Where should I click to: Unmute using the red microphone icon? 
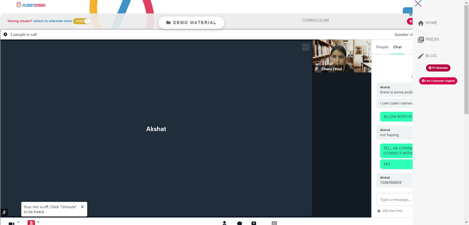coord(31,223)
